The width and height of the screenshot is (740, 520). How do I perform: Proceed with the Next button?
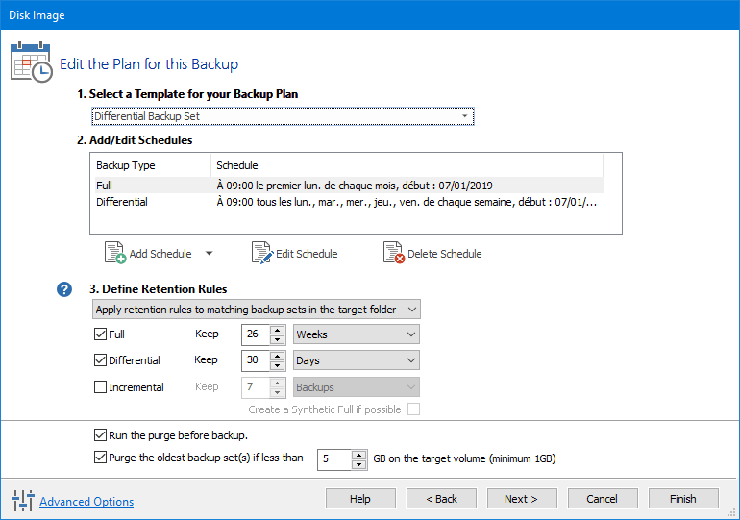tap(522, 499)
